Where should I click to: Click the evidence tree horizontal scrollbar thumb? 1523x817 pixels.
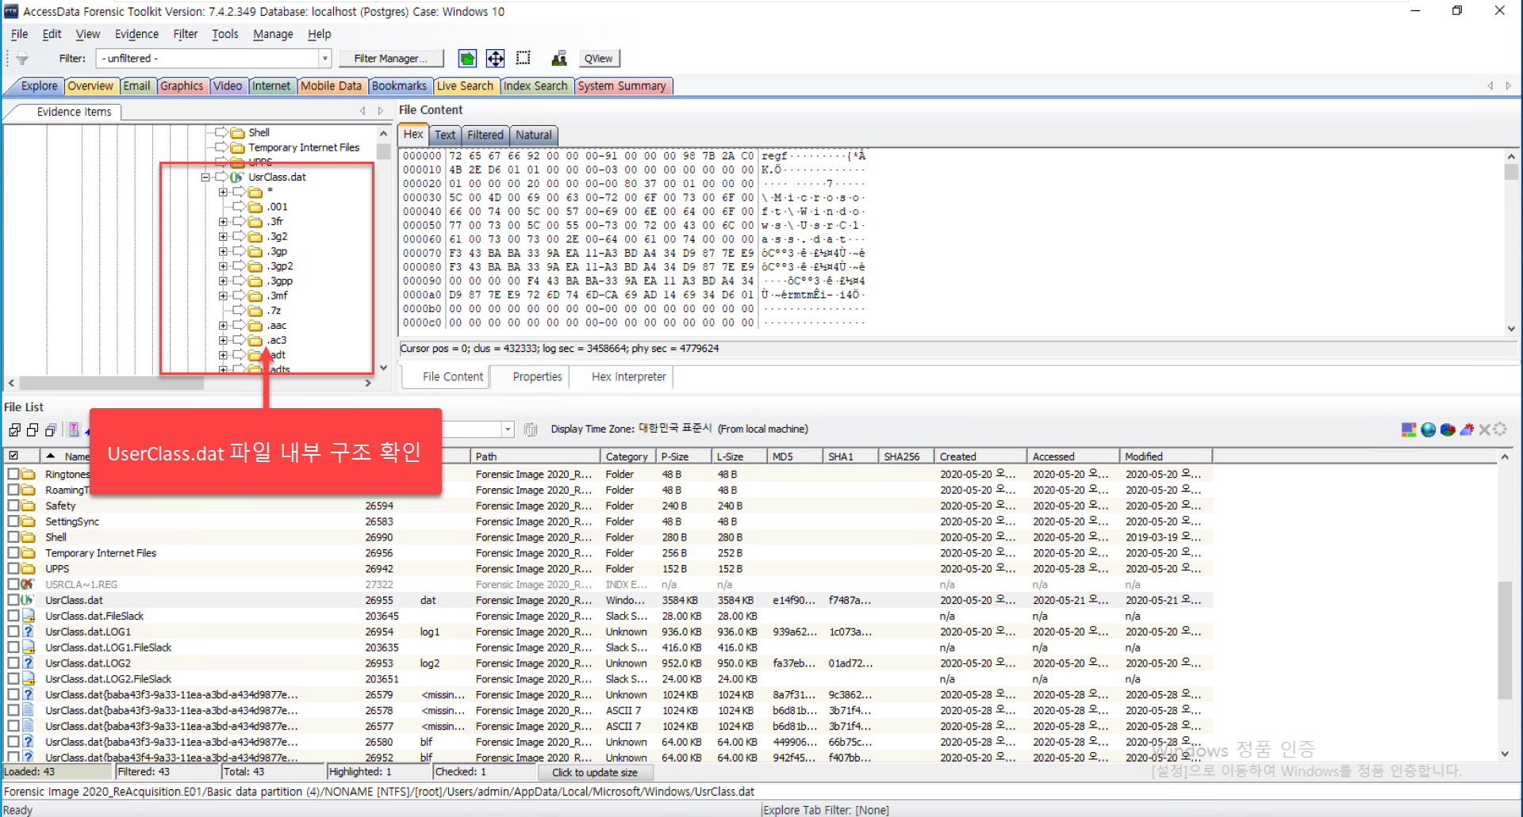tap(111, 383)
